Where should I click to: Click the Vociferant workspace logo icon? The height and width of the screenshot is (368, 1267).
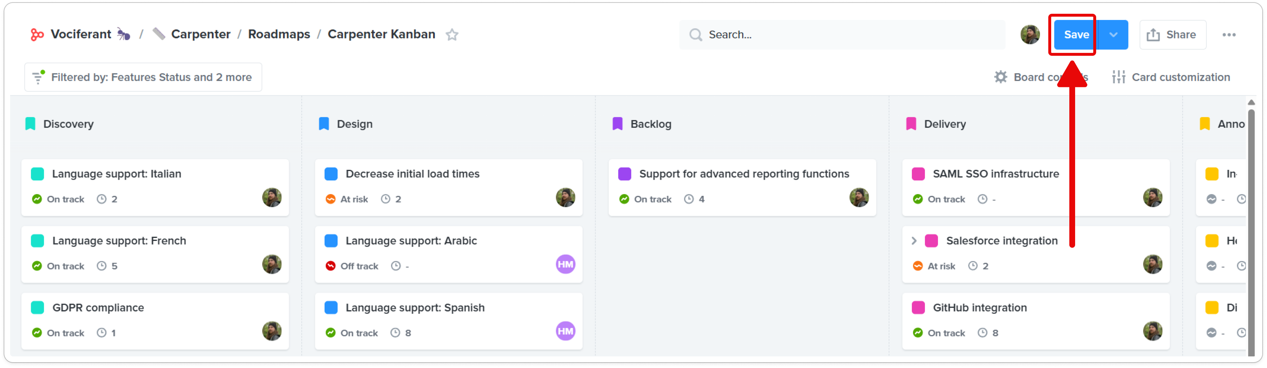tap(37, 34)
